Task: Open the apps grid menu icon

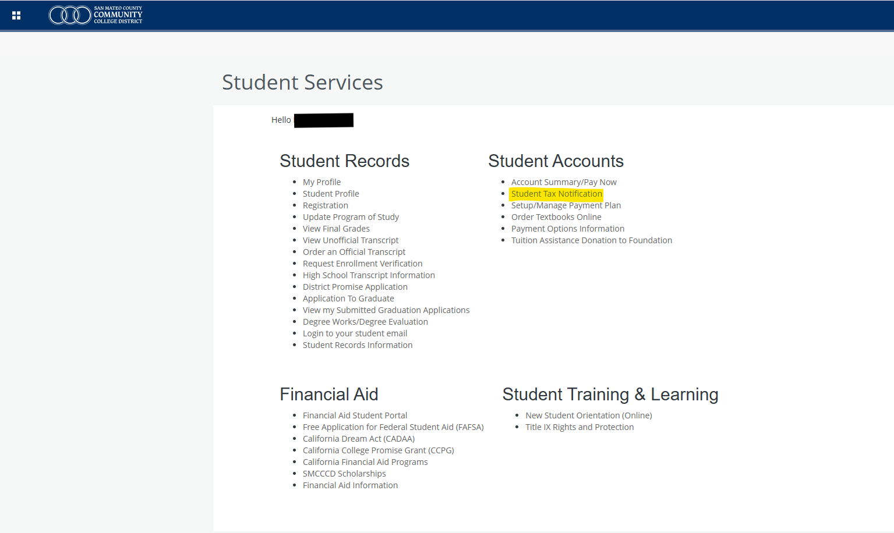Action: point(16,15)
